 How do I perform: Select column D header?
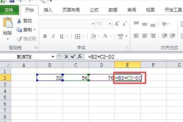click(x=102, y=65)
